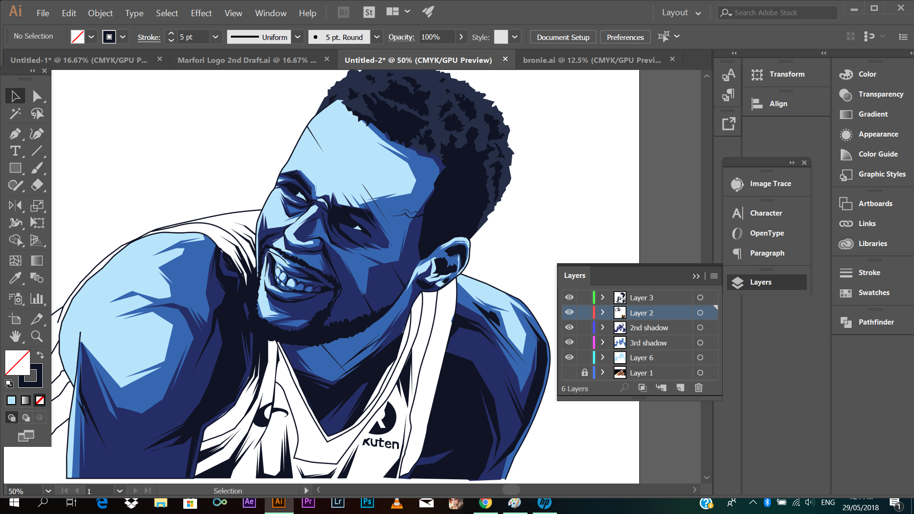The width and height of the screenshot is (914, 514).
Task: Hide Layer 3 using eye icon
Action: (569, 297)
